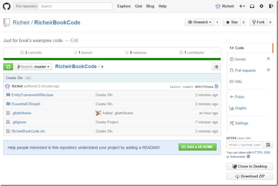Star this repository
The width and height of the screenshot is (278, 186).
[232, 22]
